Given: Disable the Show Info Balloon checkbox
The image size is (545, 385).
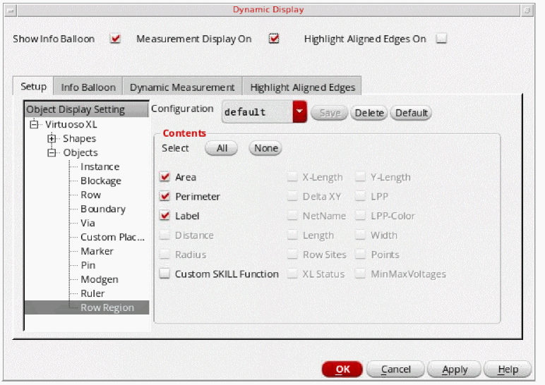Looking at the screenshot, I should click(116, 39).
